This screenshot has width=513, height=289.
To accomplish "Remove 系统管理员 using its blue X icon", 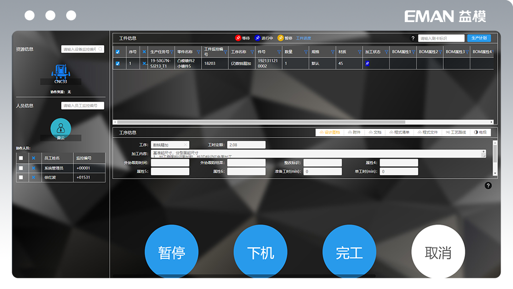I will 34,168.
